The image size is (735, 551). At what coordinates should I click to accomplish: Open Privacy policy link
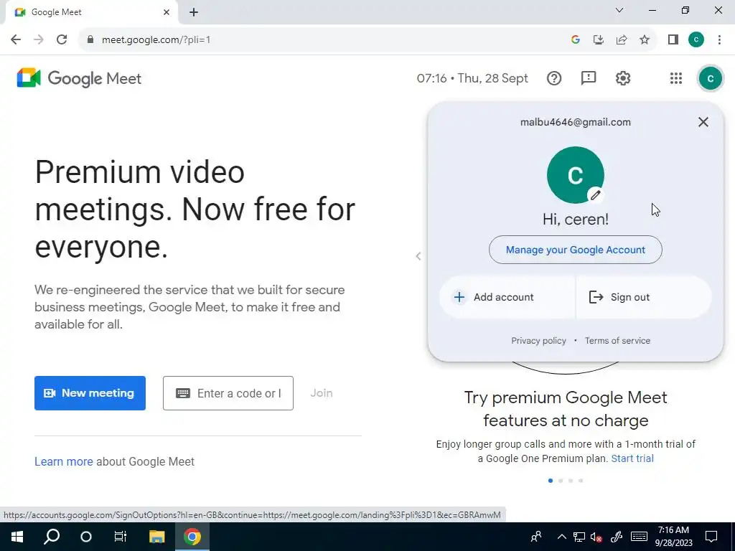(x=538, y=341)
